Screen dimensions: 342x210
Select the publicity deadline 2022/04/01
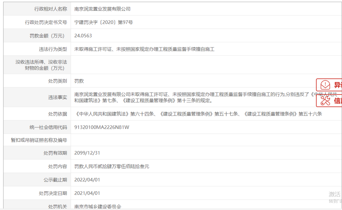click(x=87, y=180)
